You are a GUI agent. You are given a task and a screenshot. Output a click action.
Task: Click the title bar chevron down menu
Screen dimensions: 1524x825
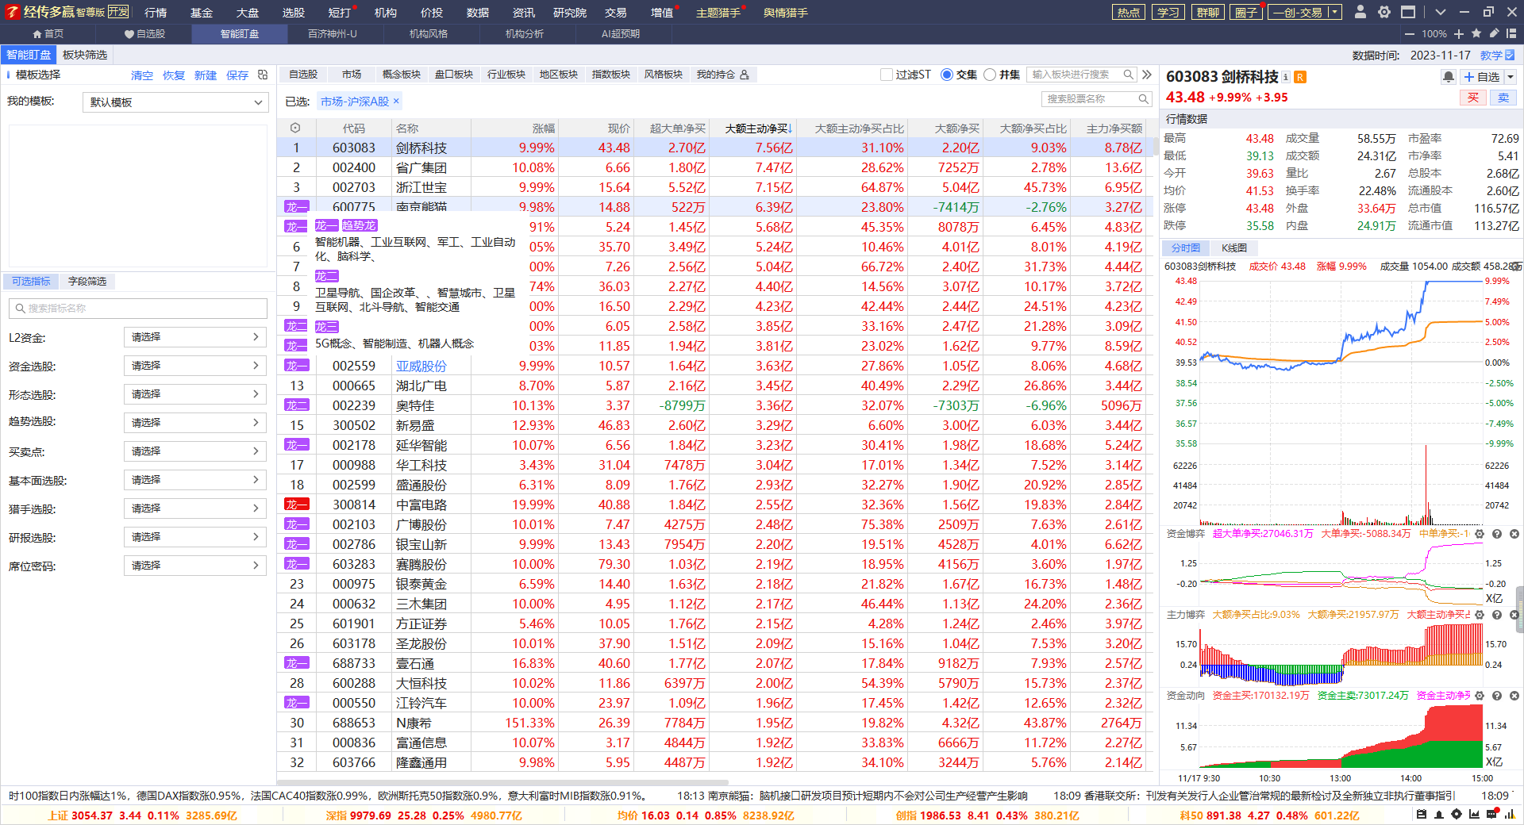tap(1441, 12)
